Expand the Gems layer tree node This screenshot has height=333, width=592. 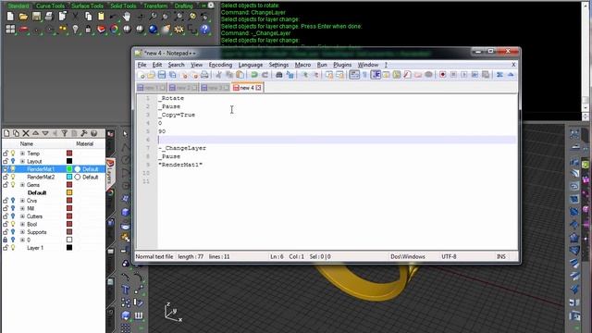tap(22, 185)
